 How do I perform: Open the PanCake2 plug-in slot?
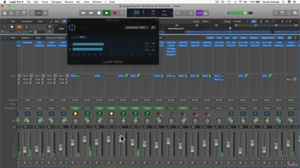[219, 46]
